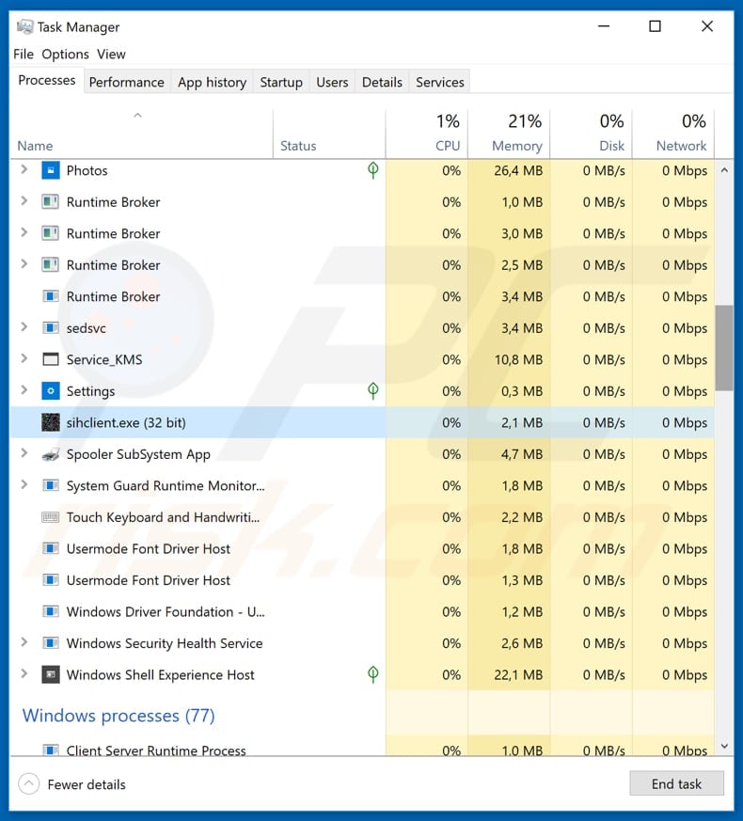This screenshot has width=743, height=821.
Task: Click the Client Server Runtime Process icon
Action: 50,750
